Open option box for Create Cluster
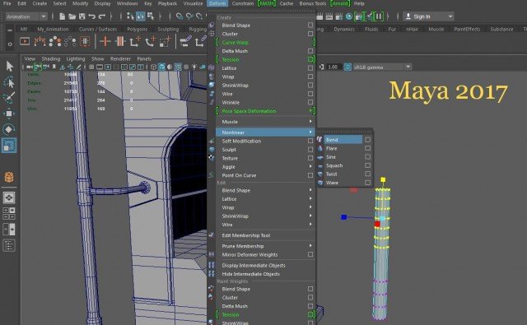This screenshot has width=527, height=325. point(310,34)
